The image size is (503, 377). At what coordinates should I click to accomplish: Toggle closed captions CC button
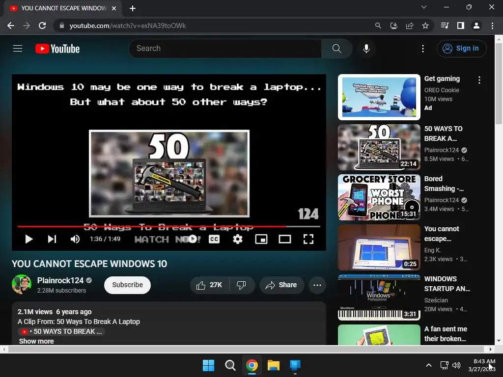pos(214,239)
